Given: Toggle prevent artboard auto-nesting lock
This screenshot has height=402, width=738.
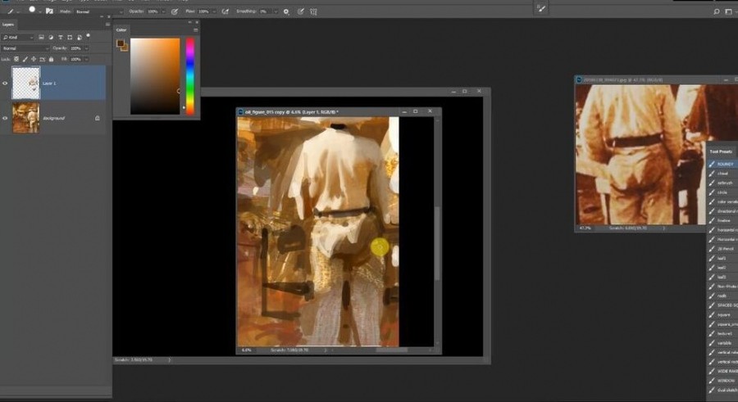Looking at the screenshot, I should [43, 59].
